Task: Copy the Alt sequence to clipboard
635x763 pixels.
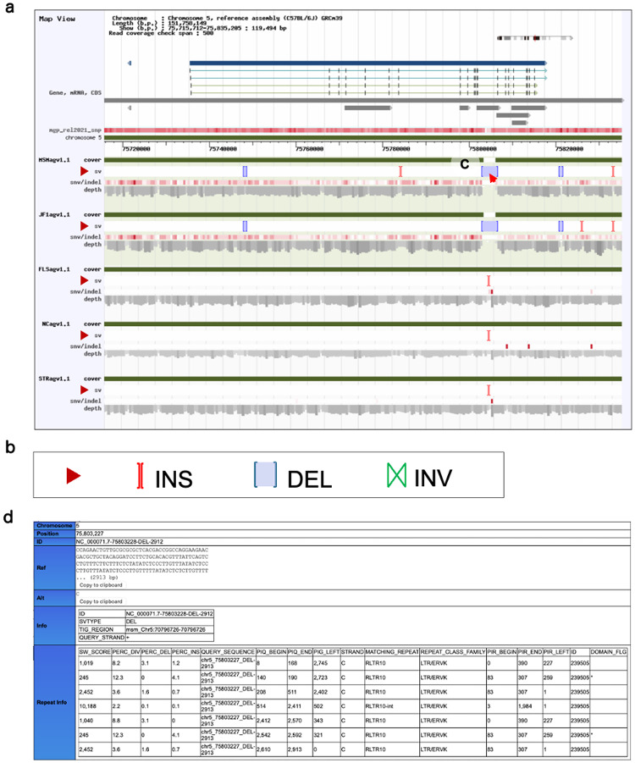Action: (101, 601)
